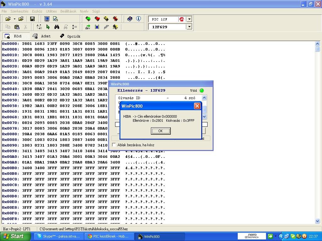
Task: Click OK in the error dialog
Action: pyautogui.click(x=161, y=131)
